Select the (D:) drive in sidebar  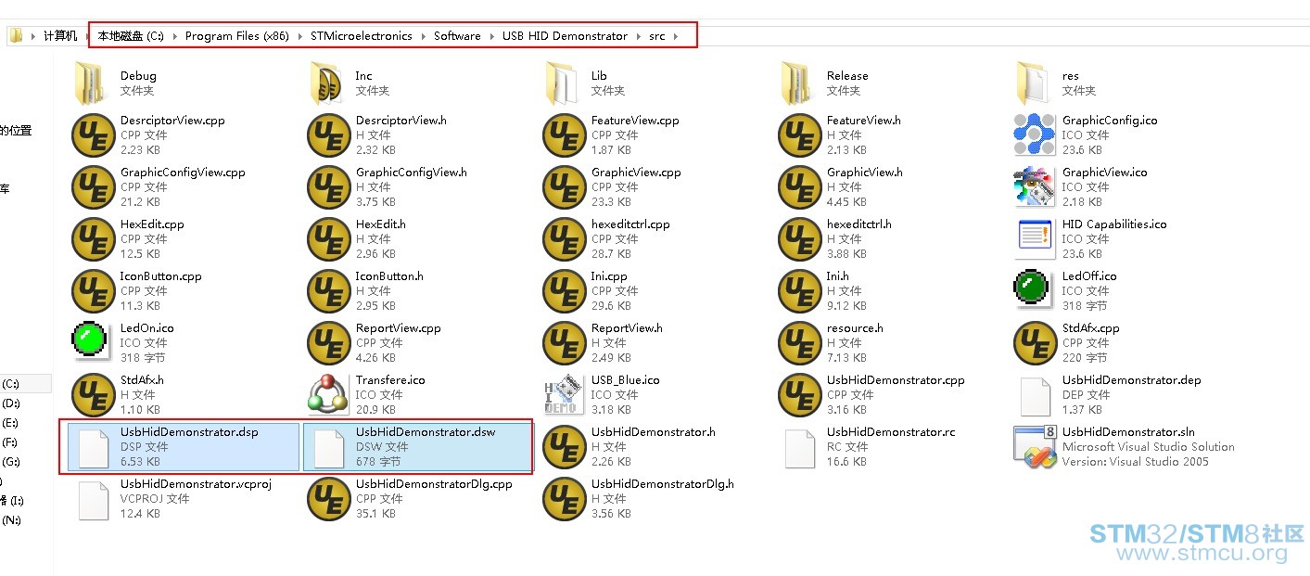tap(10, 403)
